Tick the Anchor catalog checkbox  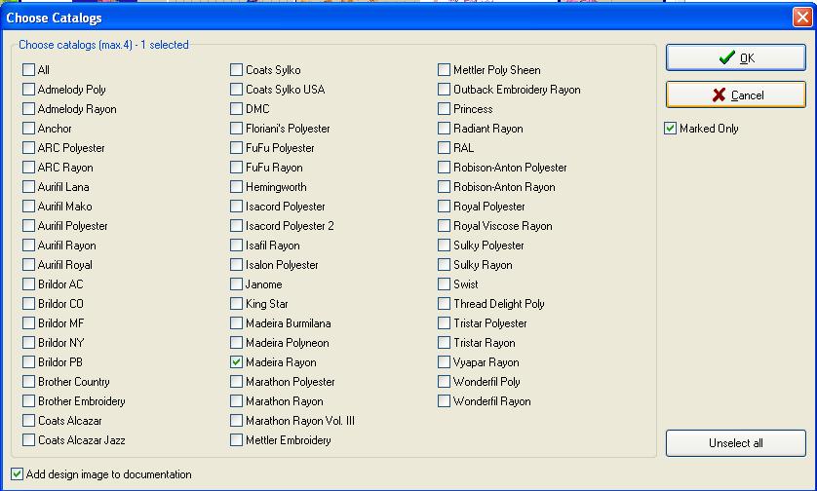(x=28, y=128)
